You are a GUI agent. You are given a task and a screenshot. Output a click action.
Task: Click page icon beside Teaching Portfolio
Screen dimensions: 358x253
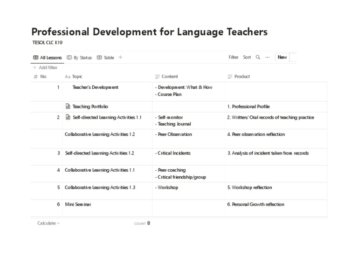68,106
